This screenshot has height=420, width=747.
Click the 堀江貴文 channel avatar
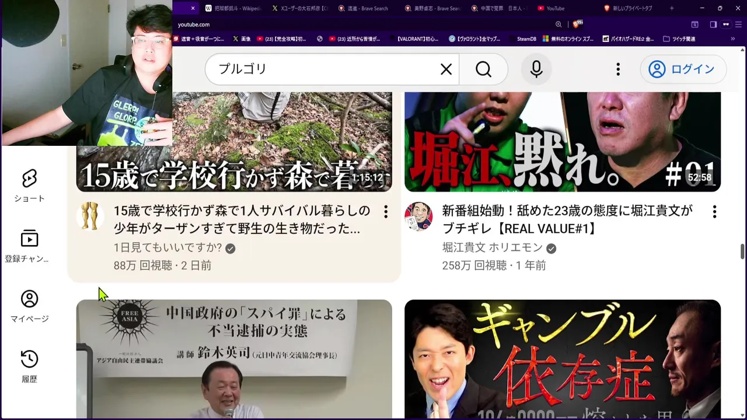coord(418,216)
